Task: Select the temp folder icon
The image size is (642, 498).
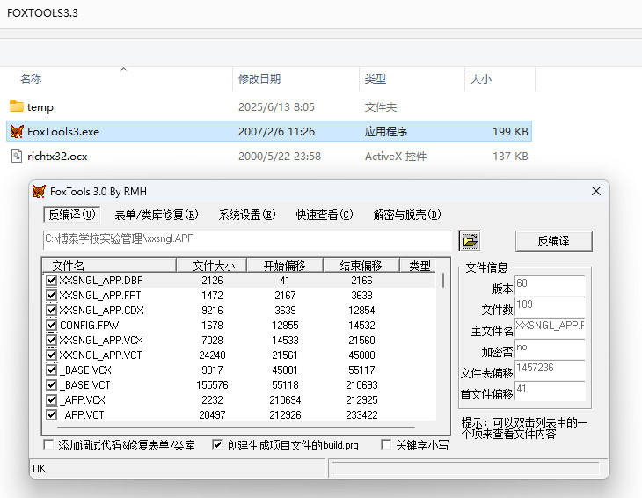Action: (x=16, y=106)
